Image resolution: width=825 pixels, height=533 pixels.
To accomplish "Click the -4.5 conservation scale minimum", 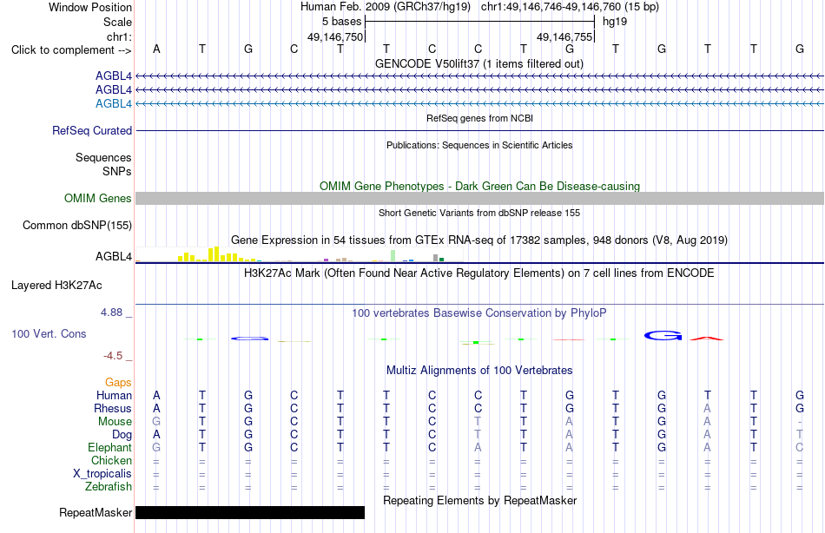I will 113,356.
